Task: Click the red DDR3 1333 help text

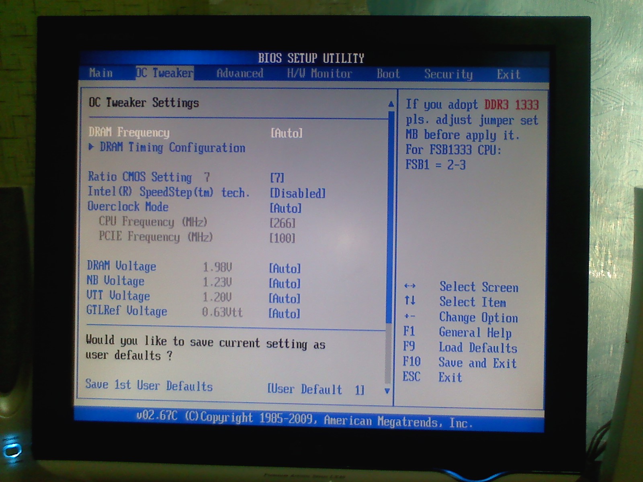Action: (512, 105)
